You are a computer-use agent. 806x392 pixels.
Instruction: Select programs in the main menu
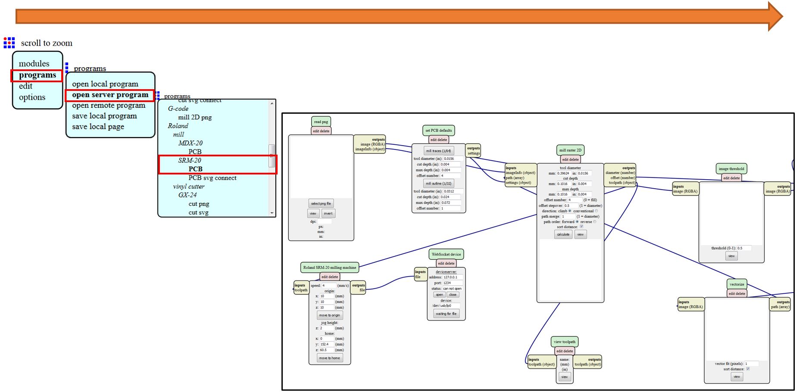tap(37, 75)
